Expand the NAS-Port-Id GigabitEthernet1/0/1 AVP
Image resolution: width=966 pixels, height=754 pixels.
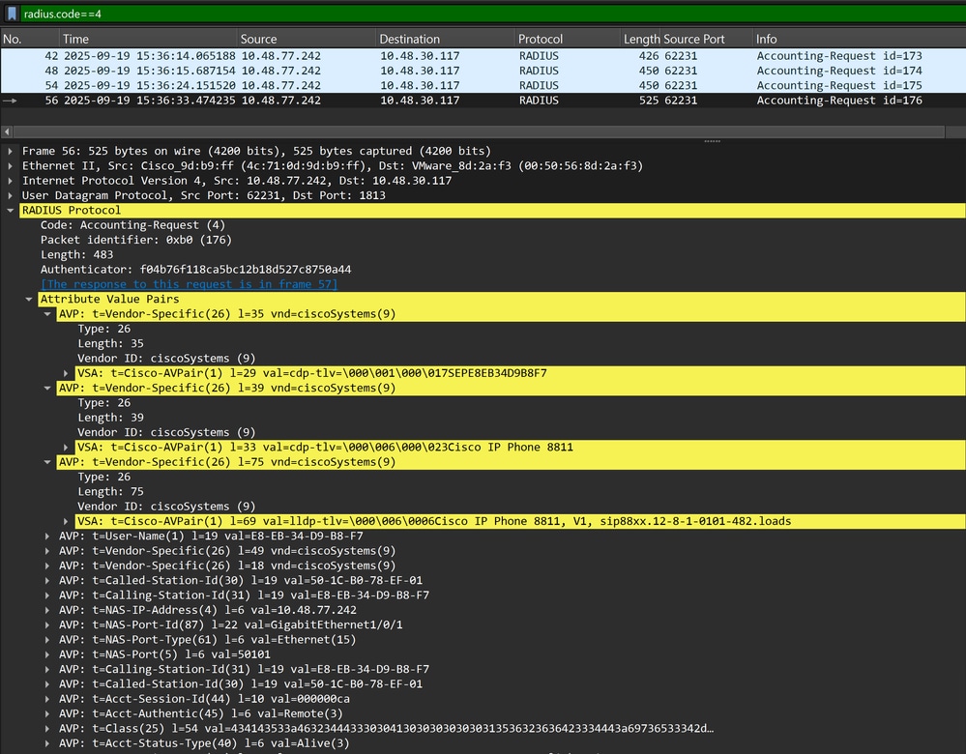point(47,625)
